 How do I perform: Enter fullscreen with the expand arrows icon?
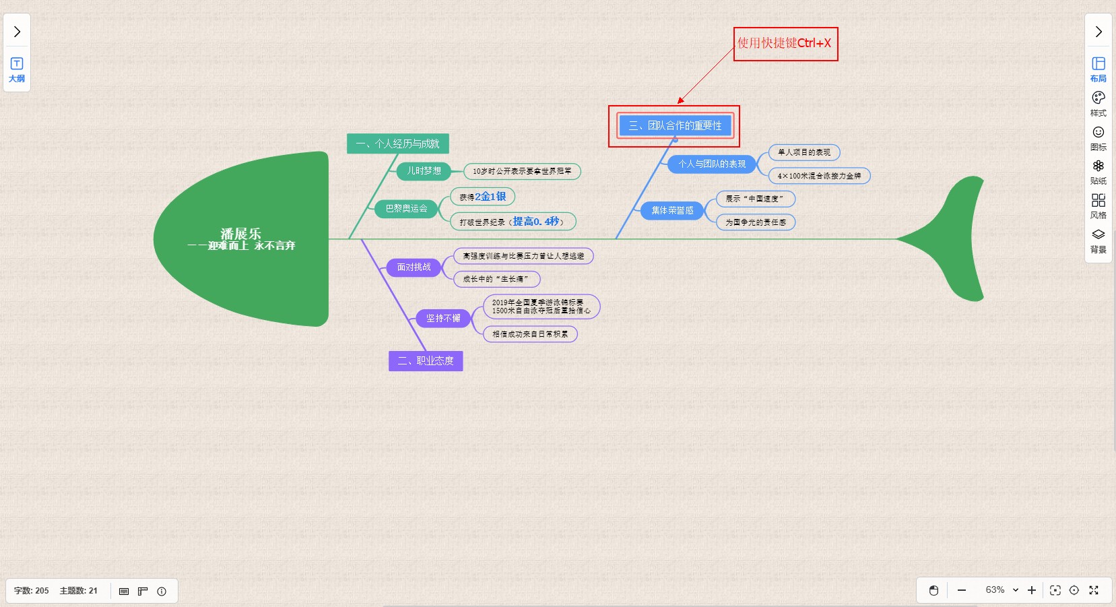point(1094,591)
